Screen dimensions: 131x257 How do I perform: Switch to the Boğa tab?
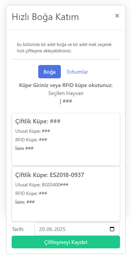[x=50, y=72]
